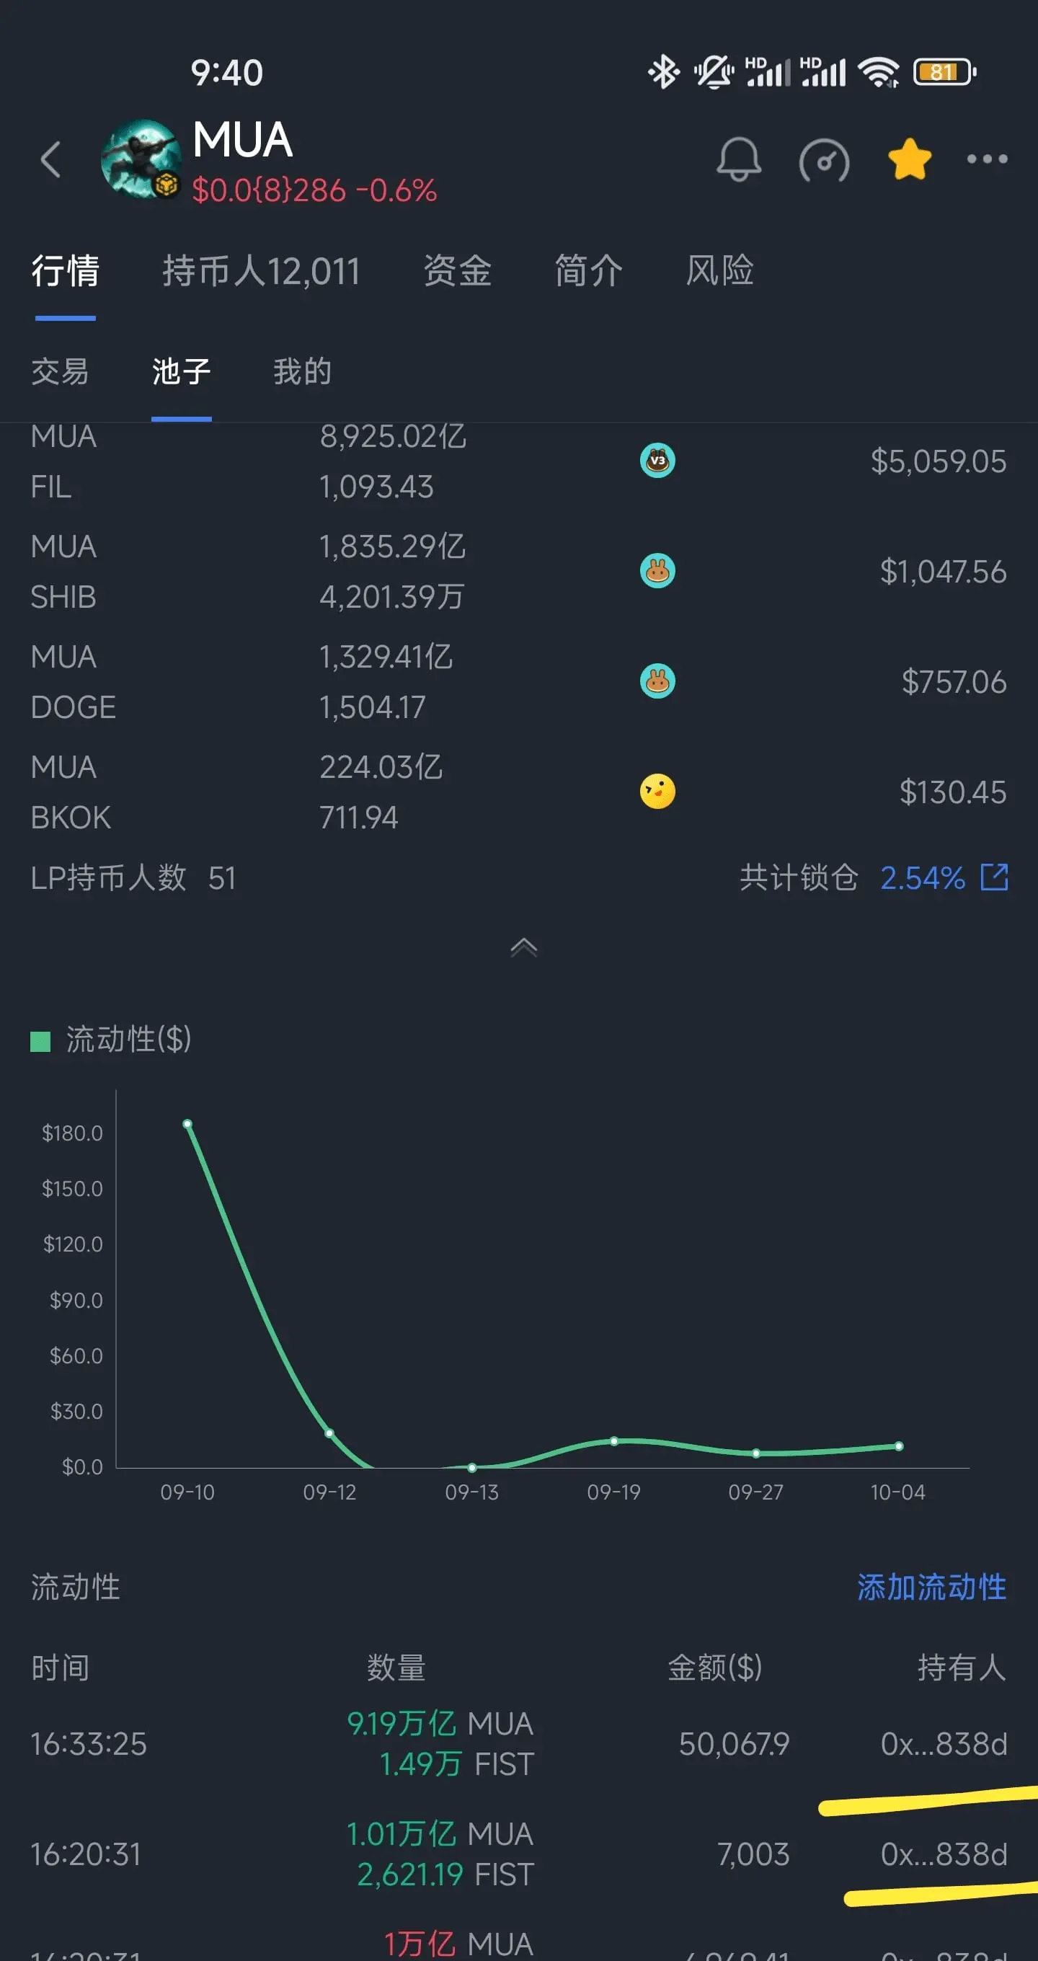Open 持币人12,011 tab
The height and width of the screenshot is (1961, 1038).
(x=261, y=270)
